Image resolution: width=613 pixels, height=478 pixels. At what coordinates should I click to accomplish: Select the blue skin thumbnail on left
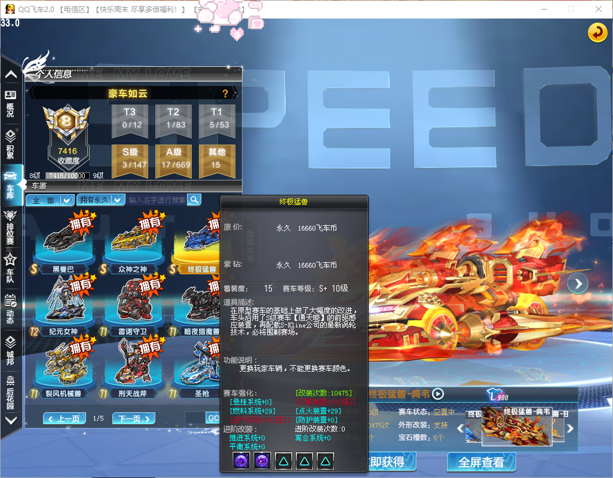[473, 427]
